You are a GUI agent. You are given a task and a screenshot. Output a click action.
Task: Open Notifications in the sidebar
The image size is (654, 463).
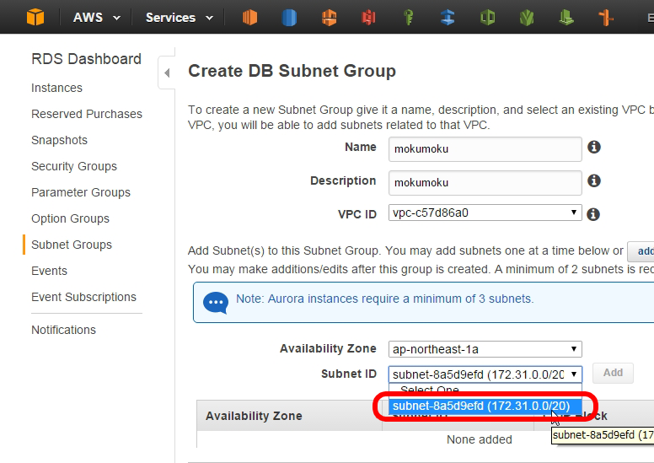pyautogui.click(x=64, y=330)
